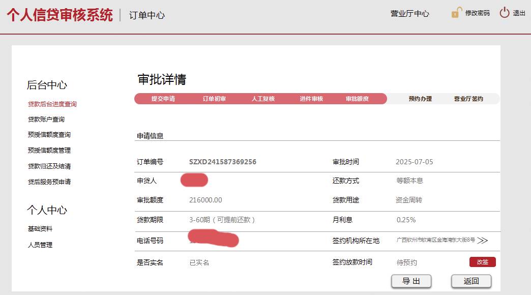Open 人员管理 under 个人中心
The image size is (531, 295).
[40, 245]
